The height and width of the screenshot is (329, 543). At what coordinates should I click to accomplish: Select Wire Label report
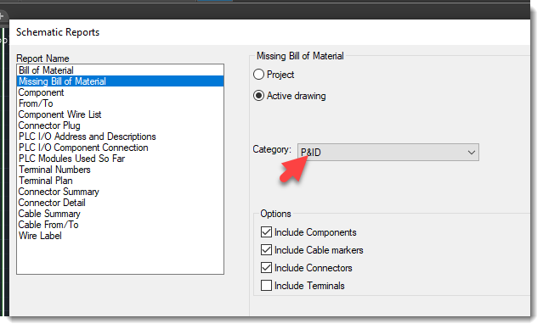(x=120, y=236)
